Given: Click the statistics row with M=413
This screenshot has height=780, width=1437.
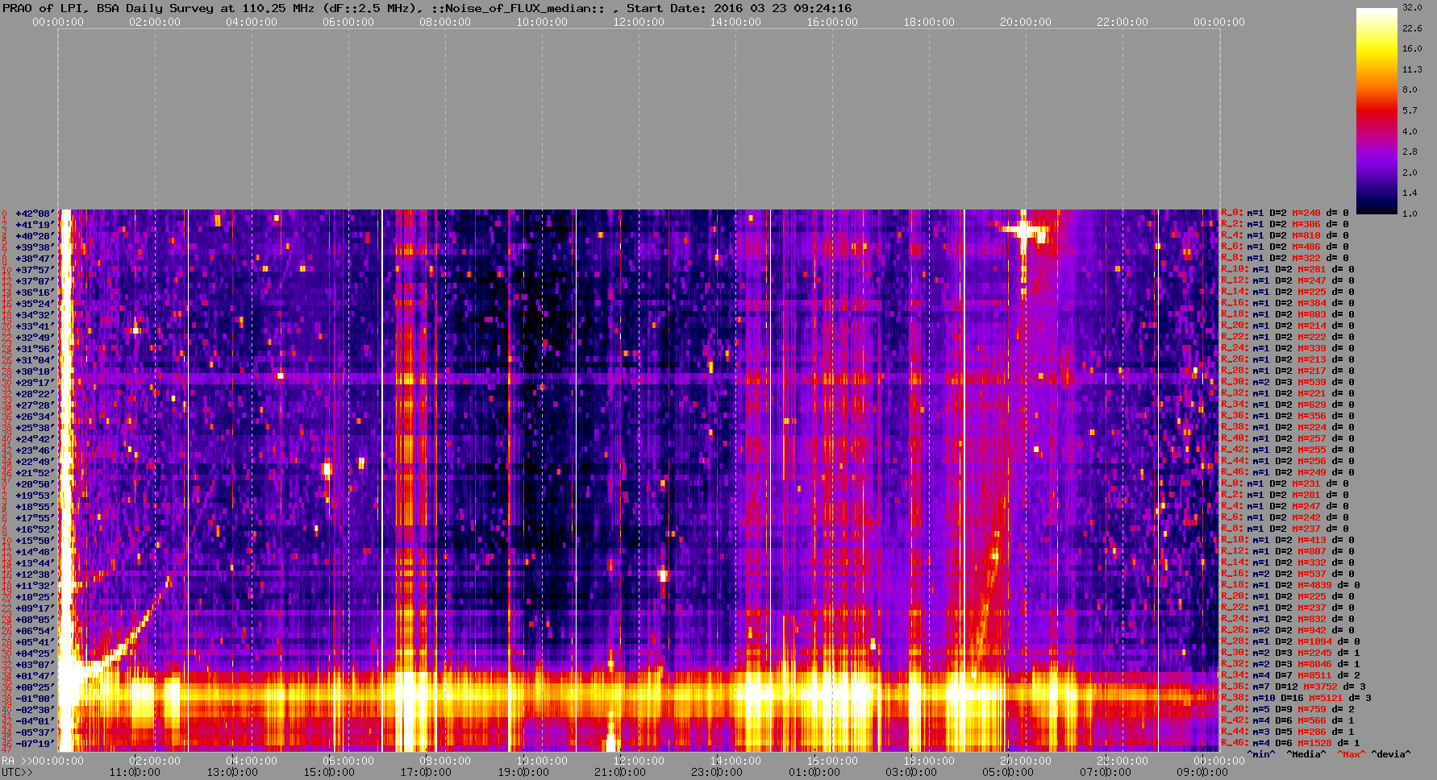Looking at the screenshot, I should coord(1288,541).
